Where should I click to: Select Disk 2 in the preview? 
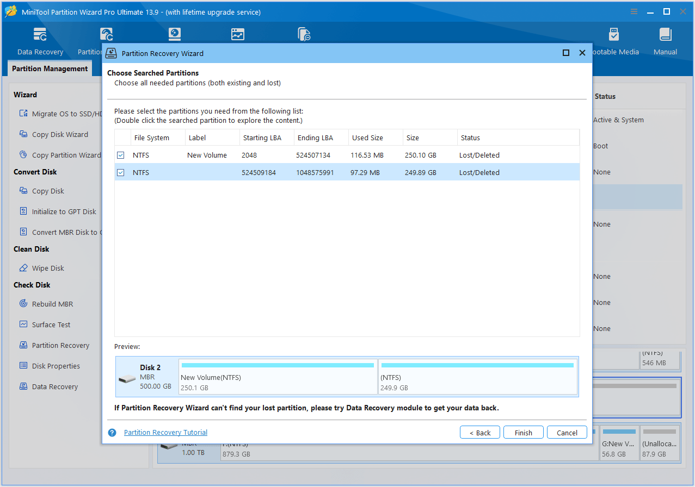point(147,376)
